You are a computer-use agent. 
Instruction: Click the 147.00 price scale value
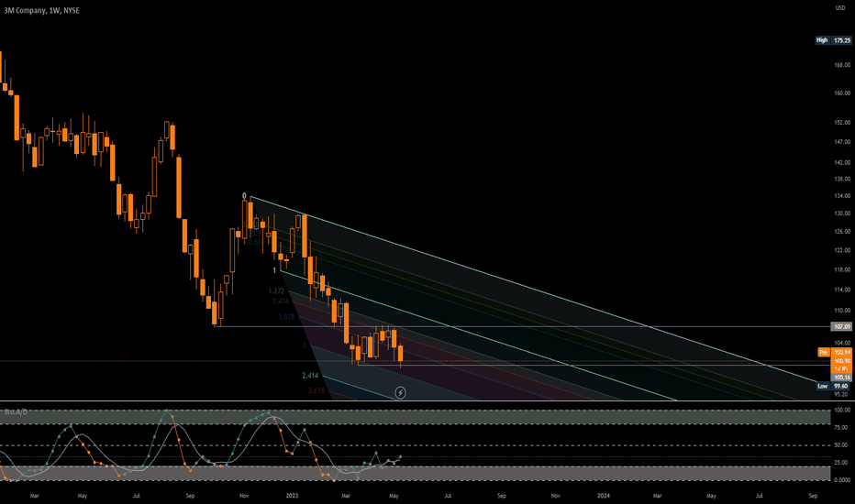[842, 142]
